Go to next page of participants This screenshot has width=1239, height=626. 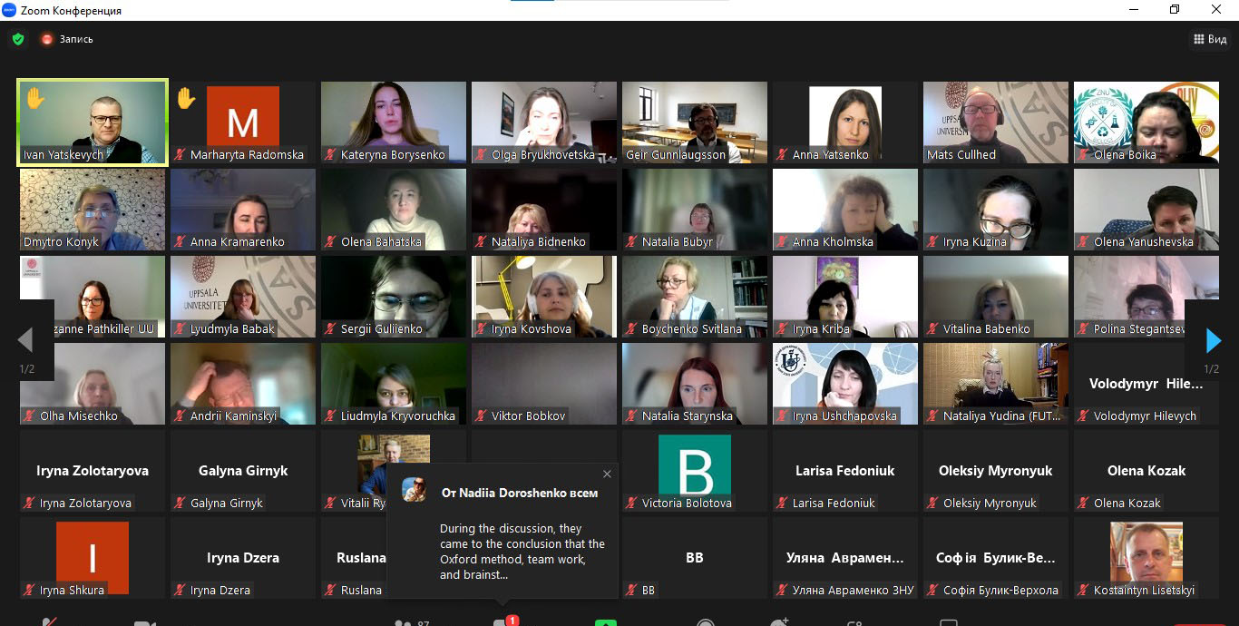point(1213,341)
